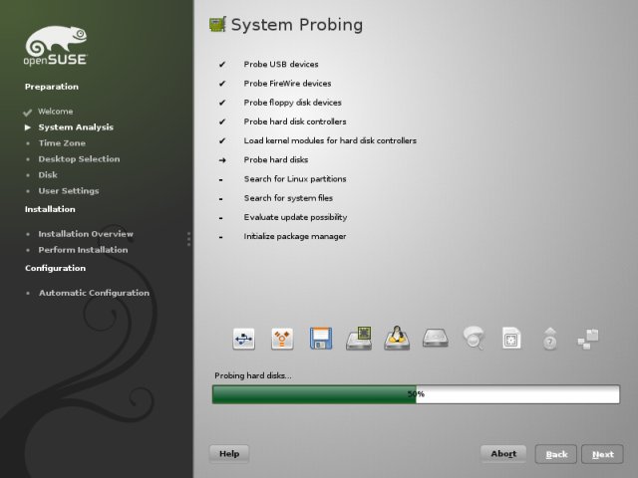638x478 pixels.
Task: Open the Help button
Action: point(229,454)
